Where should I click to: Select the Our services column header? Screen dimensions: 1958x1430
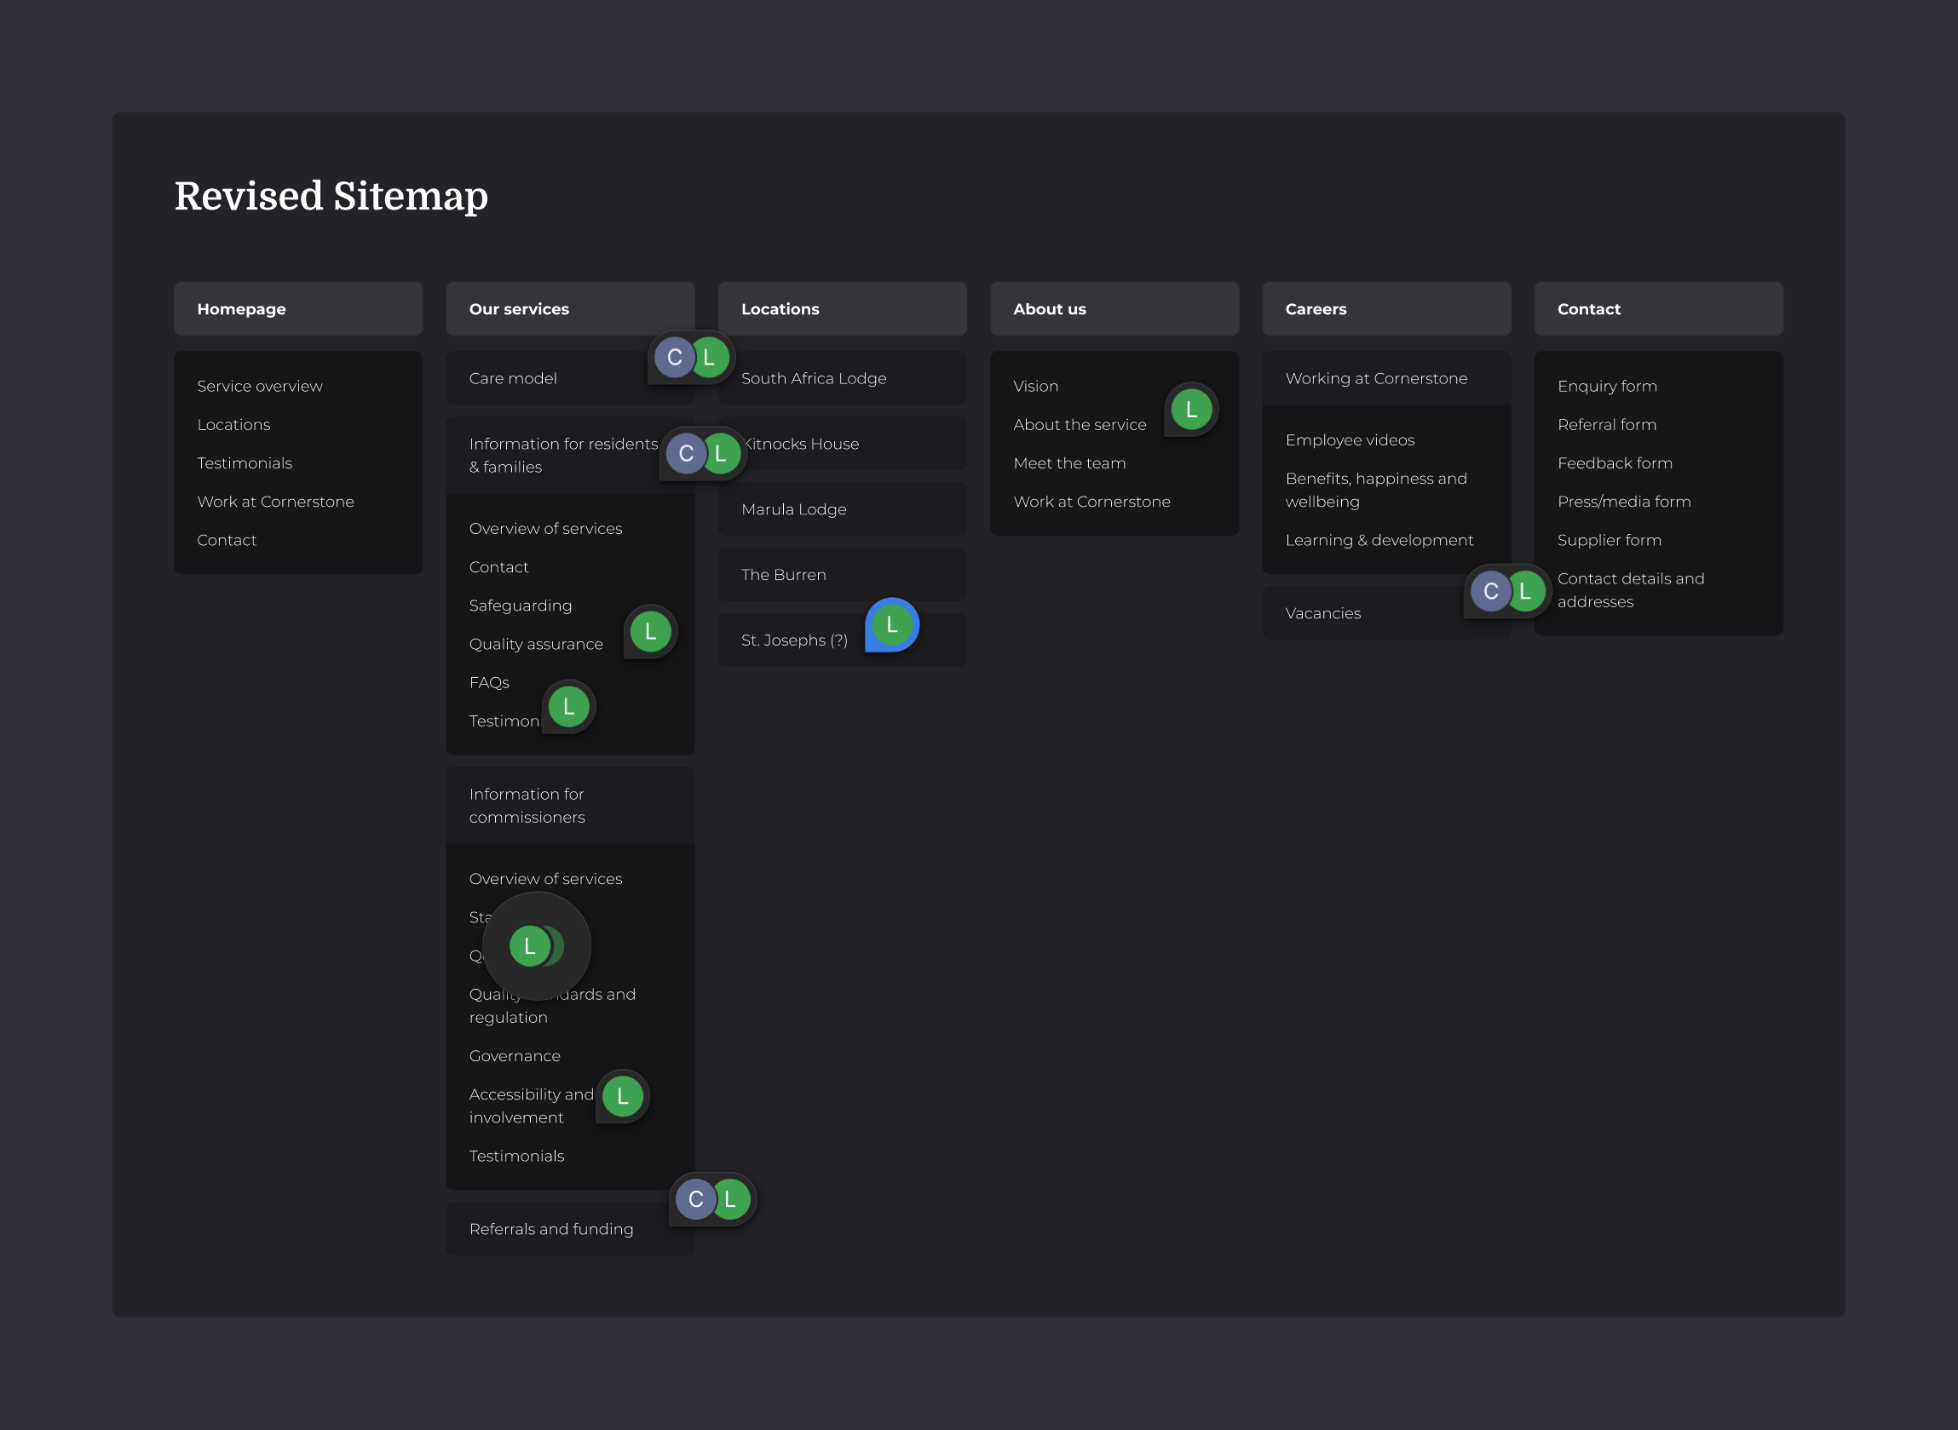coord(570,309)
